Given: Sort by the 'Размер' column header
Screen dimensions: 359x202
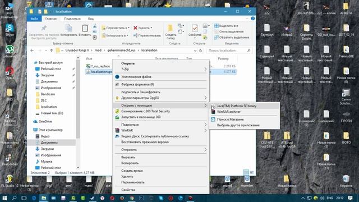Looking at the screenshot, I should [223, 58].
